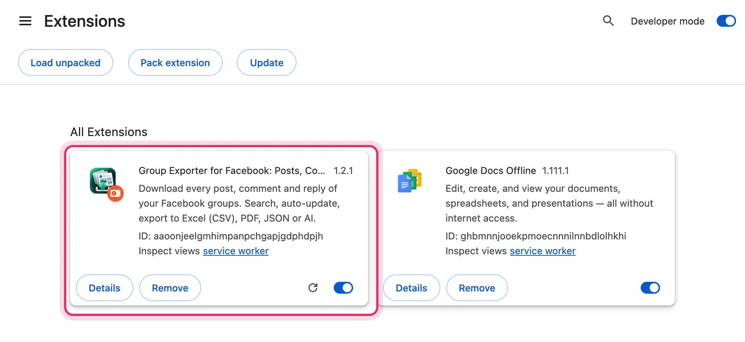Click the Google Docs Offline title

pos(491,171)
